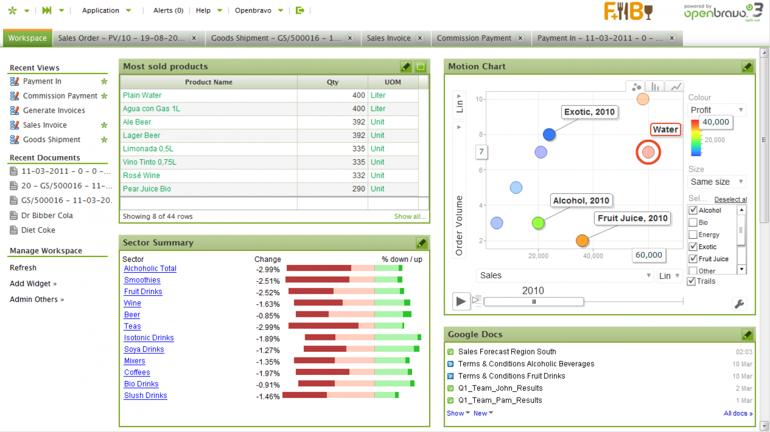This screenshot has width=770, height=432.
Task: Open the Sales axis dropdown below the chart
Action: [x=564, y=275]
